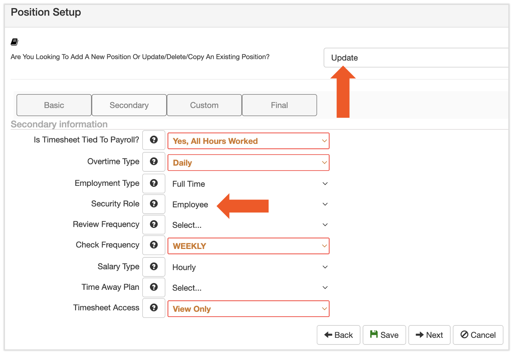Viewport: 514px width, 354px height.
Task: Show help for Employment Type
Action: tap(154, 183)
